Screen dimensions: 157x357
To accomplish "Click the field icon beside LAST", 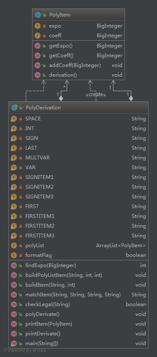I will pos(14,148).
